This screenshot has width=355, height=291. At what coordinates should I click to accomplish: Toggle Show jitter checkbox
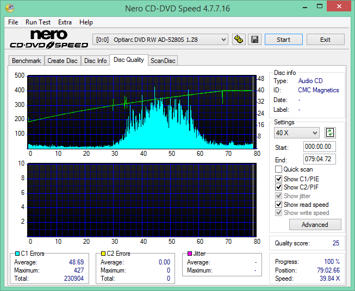pos(278,196)
